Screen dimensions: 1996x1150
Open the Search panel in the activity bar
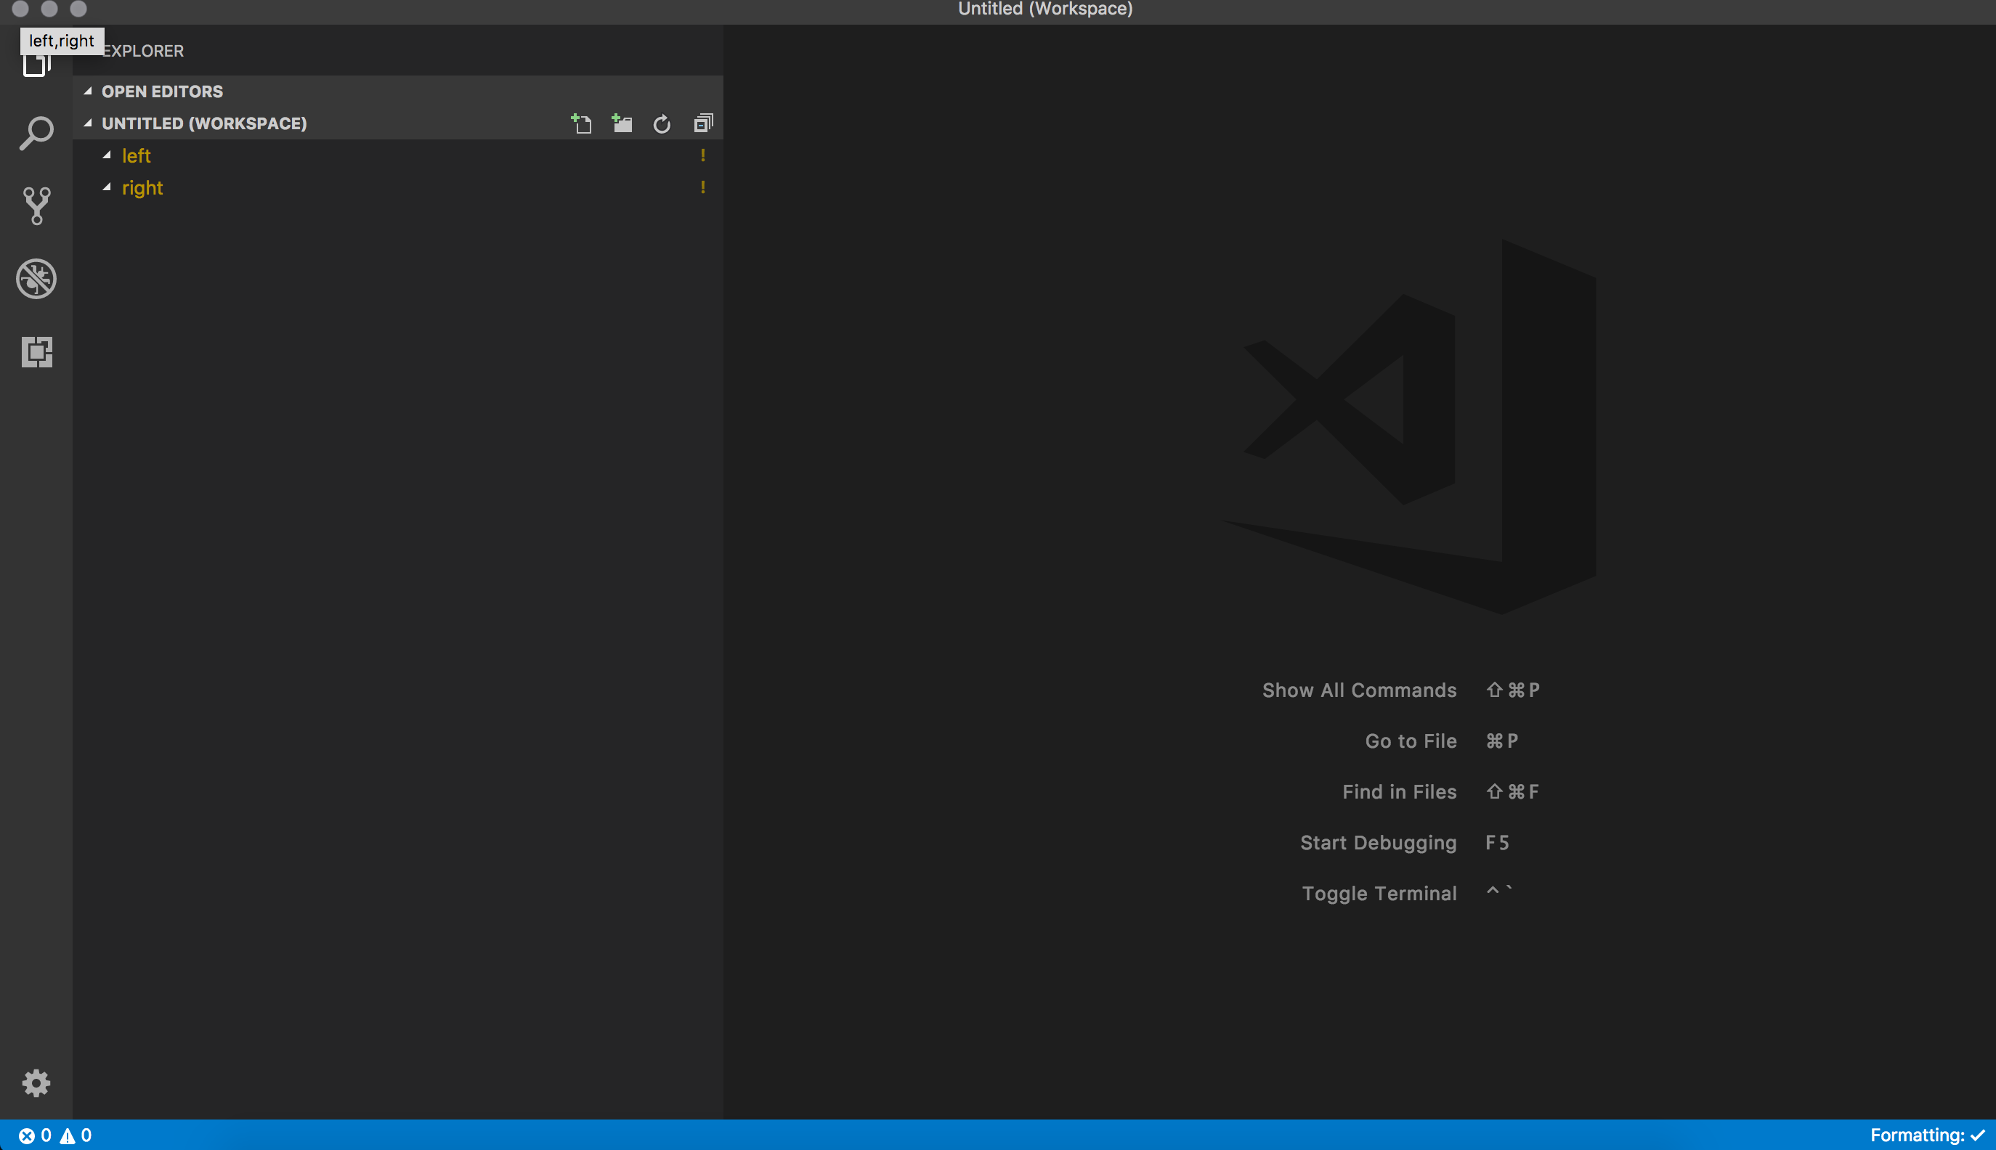(36, 133)
